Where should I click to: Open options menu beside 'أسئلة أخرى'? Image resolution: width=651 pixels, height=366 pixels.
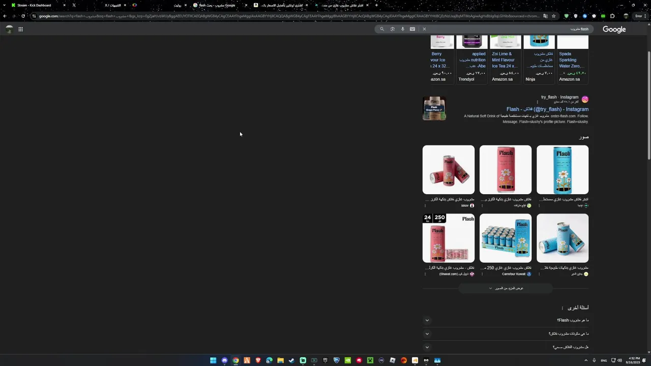(562, 308)
